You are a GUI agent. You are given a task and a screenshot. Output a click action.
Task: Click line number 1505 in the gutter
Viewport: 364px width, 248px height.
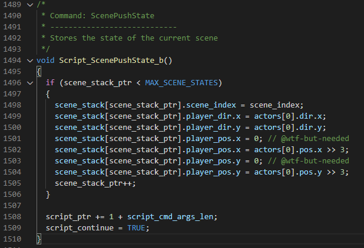coord(12,183)
